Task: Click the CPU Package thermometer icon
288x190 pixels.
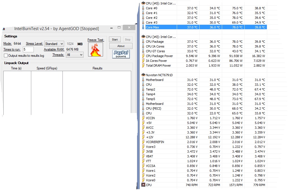Action: point(143,41)
